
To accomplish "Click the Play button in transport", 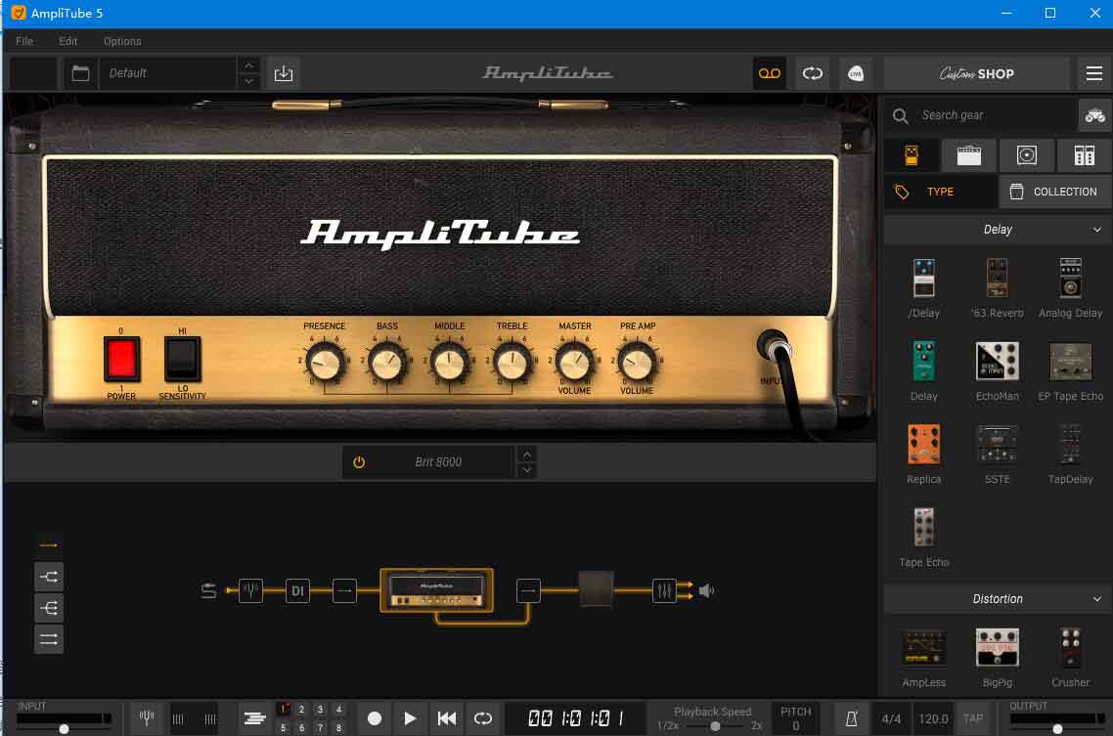I will (x=410, y=719).
